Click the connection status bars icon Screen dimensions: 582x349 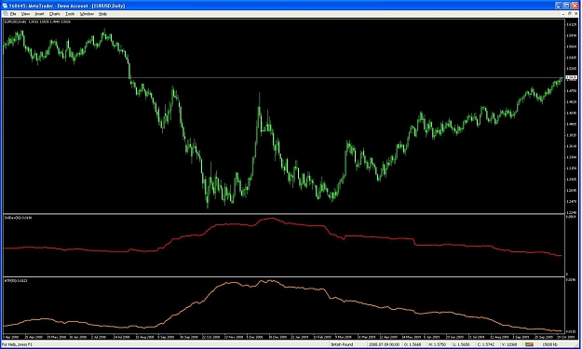click(x=529, y=344)
